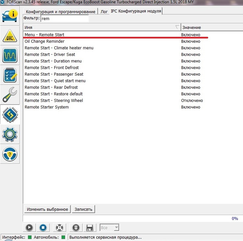Click the progress bar showing 0%
This screenshot has width=243, height=241.
(x=133, y=218)
